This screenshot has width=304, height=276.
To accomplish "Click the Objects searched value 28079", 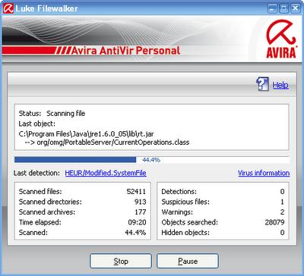I will pyautogui.click(x=274, y=222).
